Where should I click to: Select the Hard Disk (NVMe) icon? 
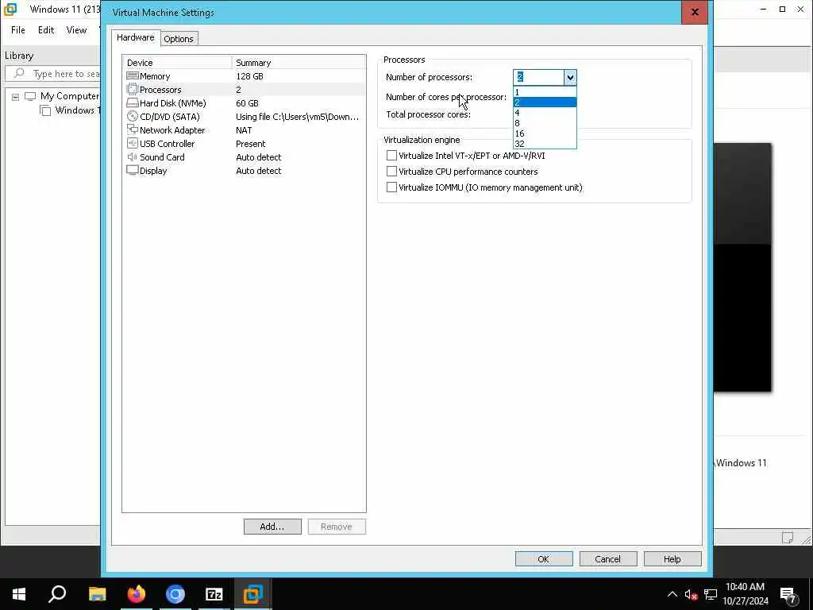(133, 102)
